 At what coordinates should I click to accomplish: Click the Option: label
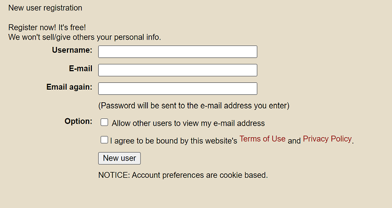78,121
